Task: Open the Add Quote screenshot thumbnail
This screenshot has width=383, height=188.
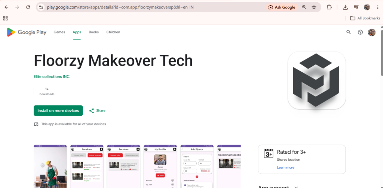Action: pos(197,166)
